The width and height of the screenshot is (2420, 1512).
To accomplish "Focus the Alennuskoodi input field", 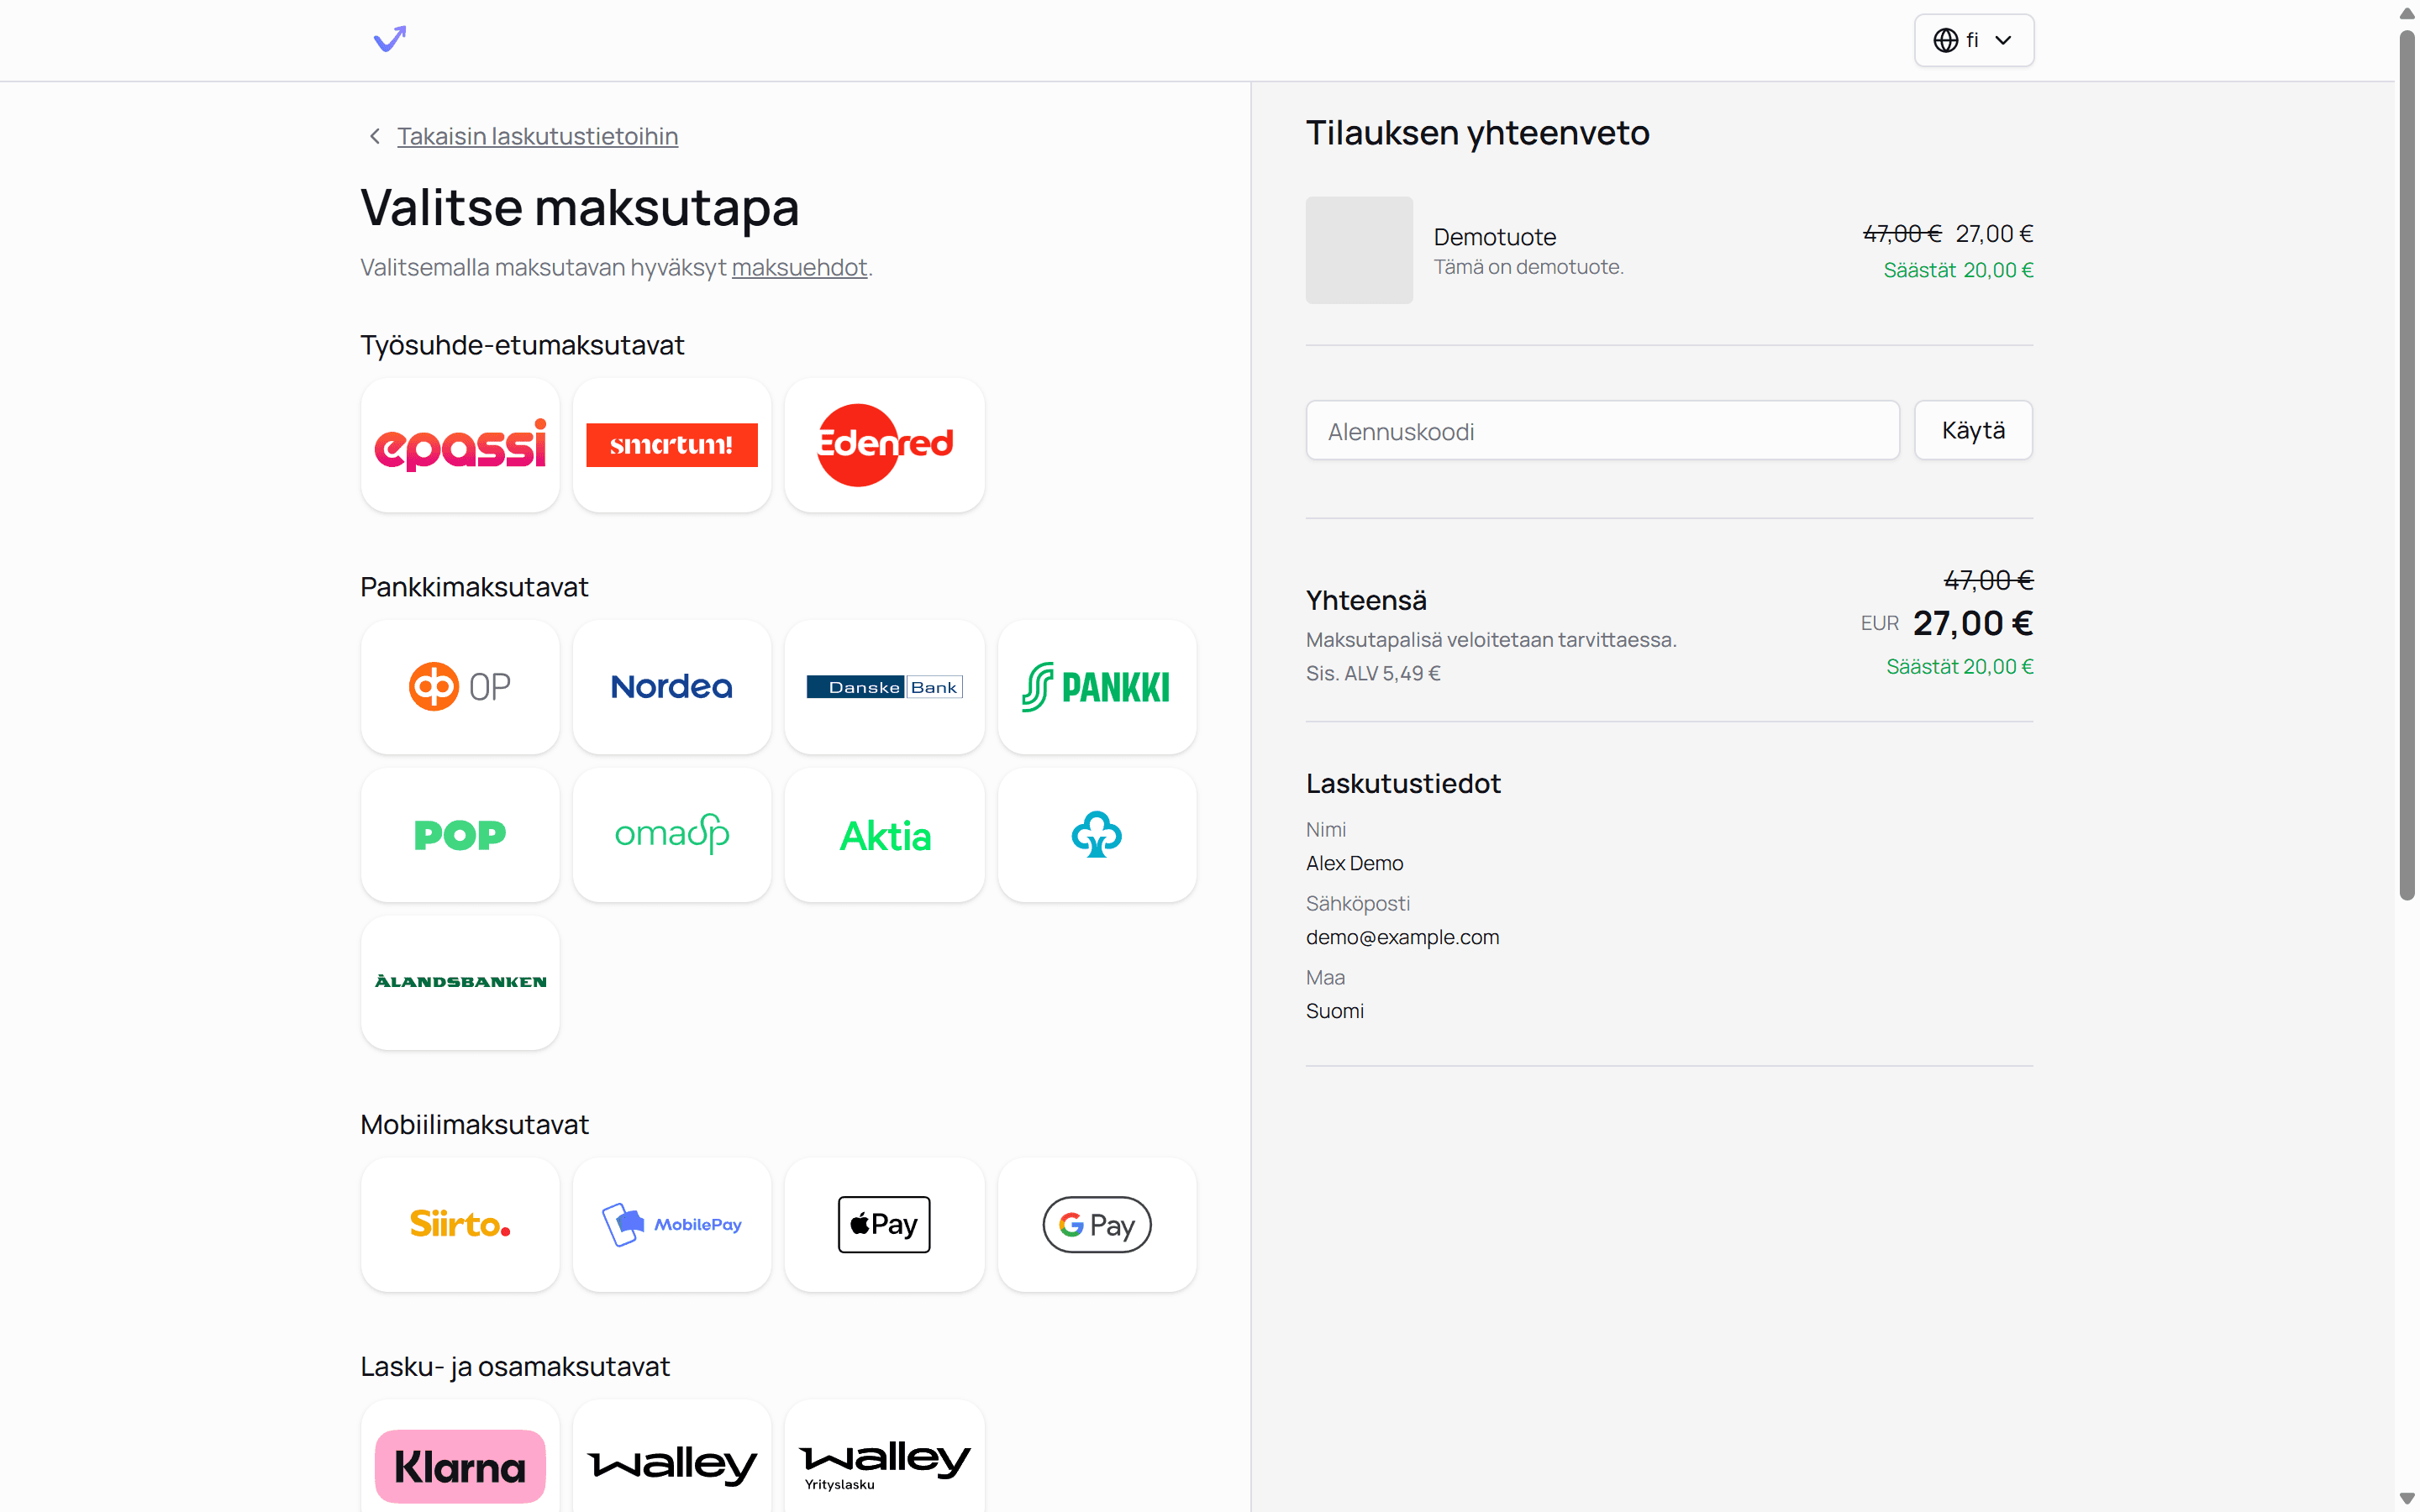I will tap(1602, 431).
